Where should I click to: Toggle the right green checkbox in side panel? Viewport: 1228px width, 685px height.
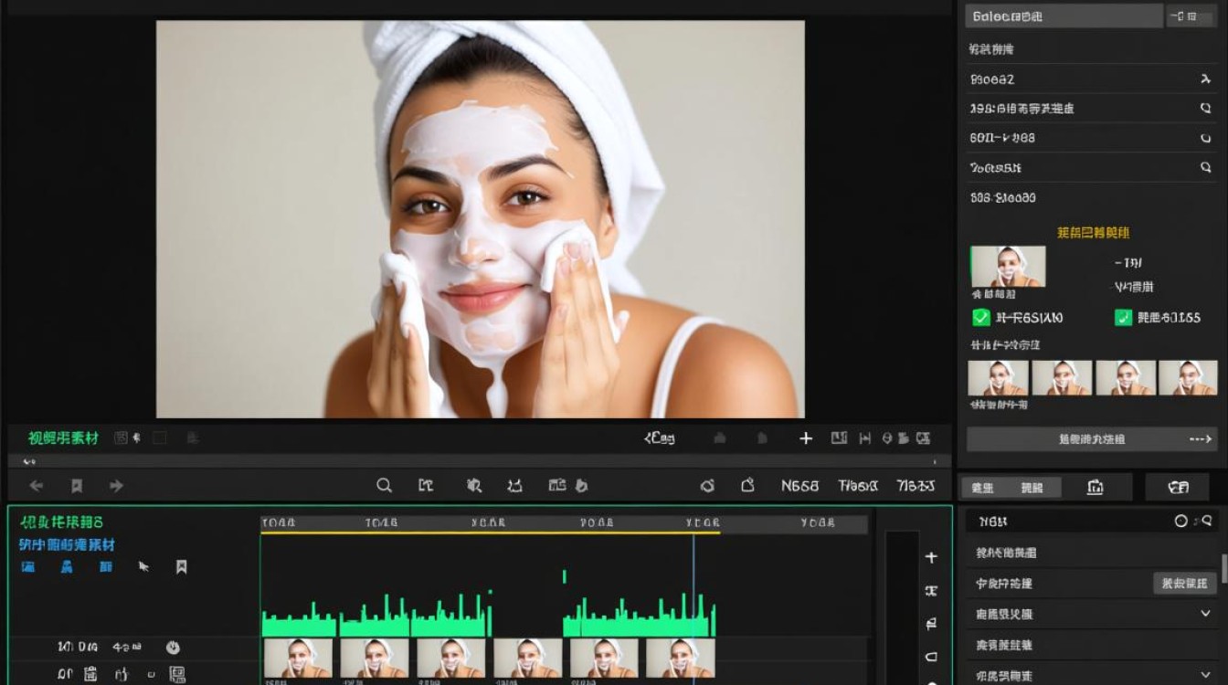click(x=1124, y=318)
